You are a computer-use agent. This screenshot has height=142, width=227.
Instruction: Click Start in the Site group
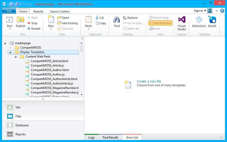(x=33, y=18)
